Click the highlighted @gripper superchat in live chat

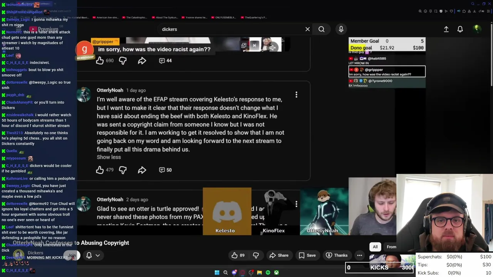tap(387, 72)
